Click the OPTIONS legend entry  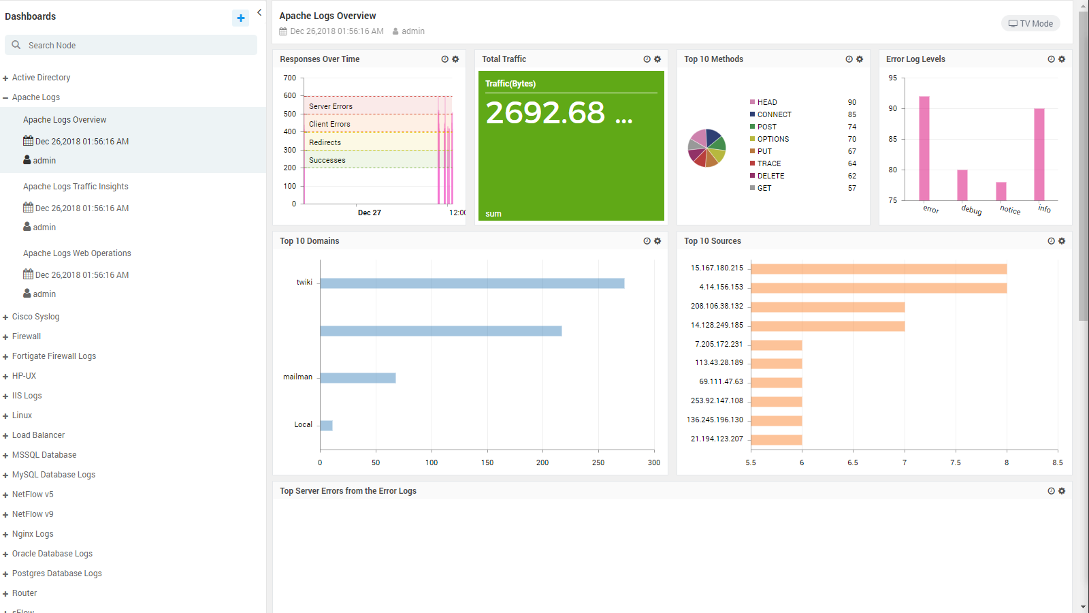pos(773,139)
